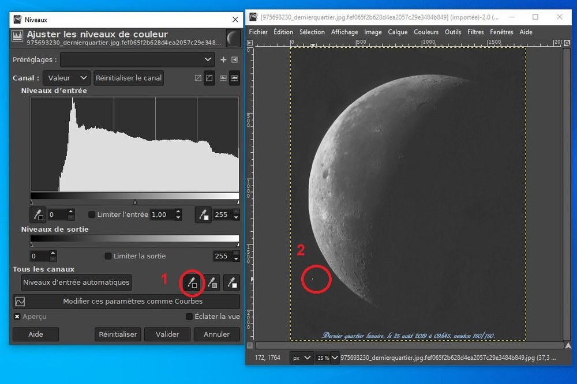The width and height of the screenshot is (577, 384).
Task: Adjust levels in linear light icon
Action: pos(198,78)
